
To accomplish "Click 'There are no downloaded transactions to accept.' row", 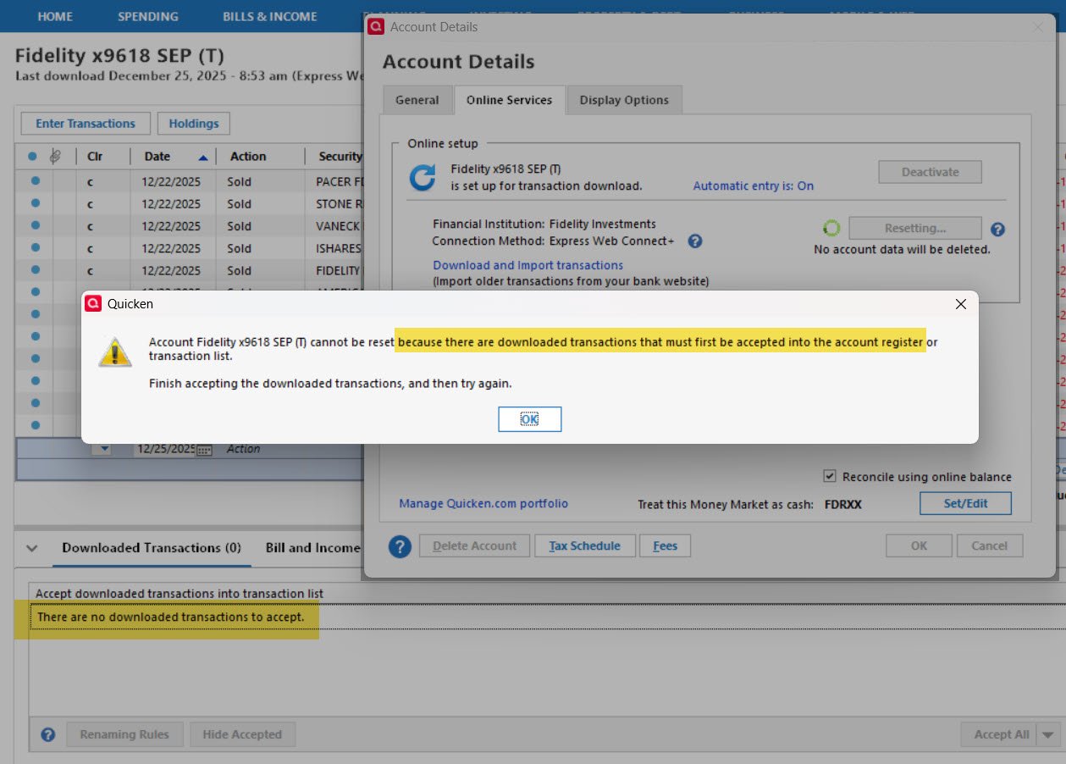I will (x=546, y=617).
